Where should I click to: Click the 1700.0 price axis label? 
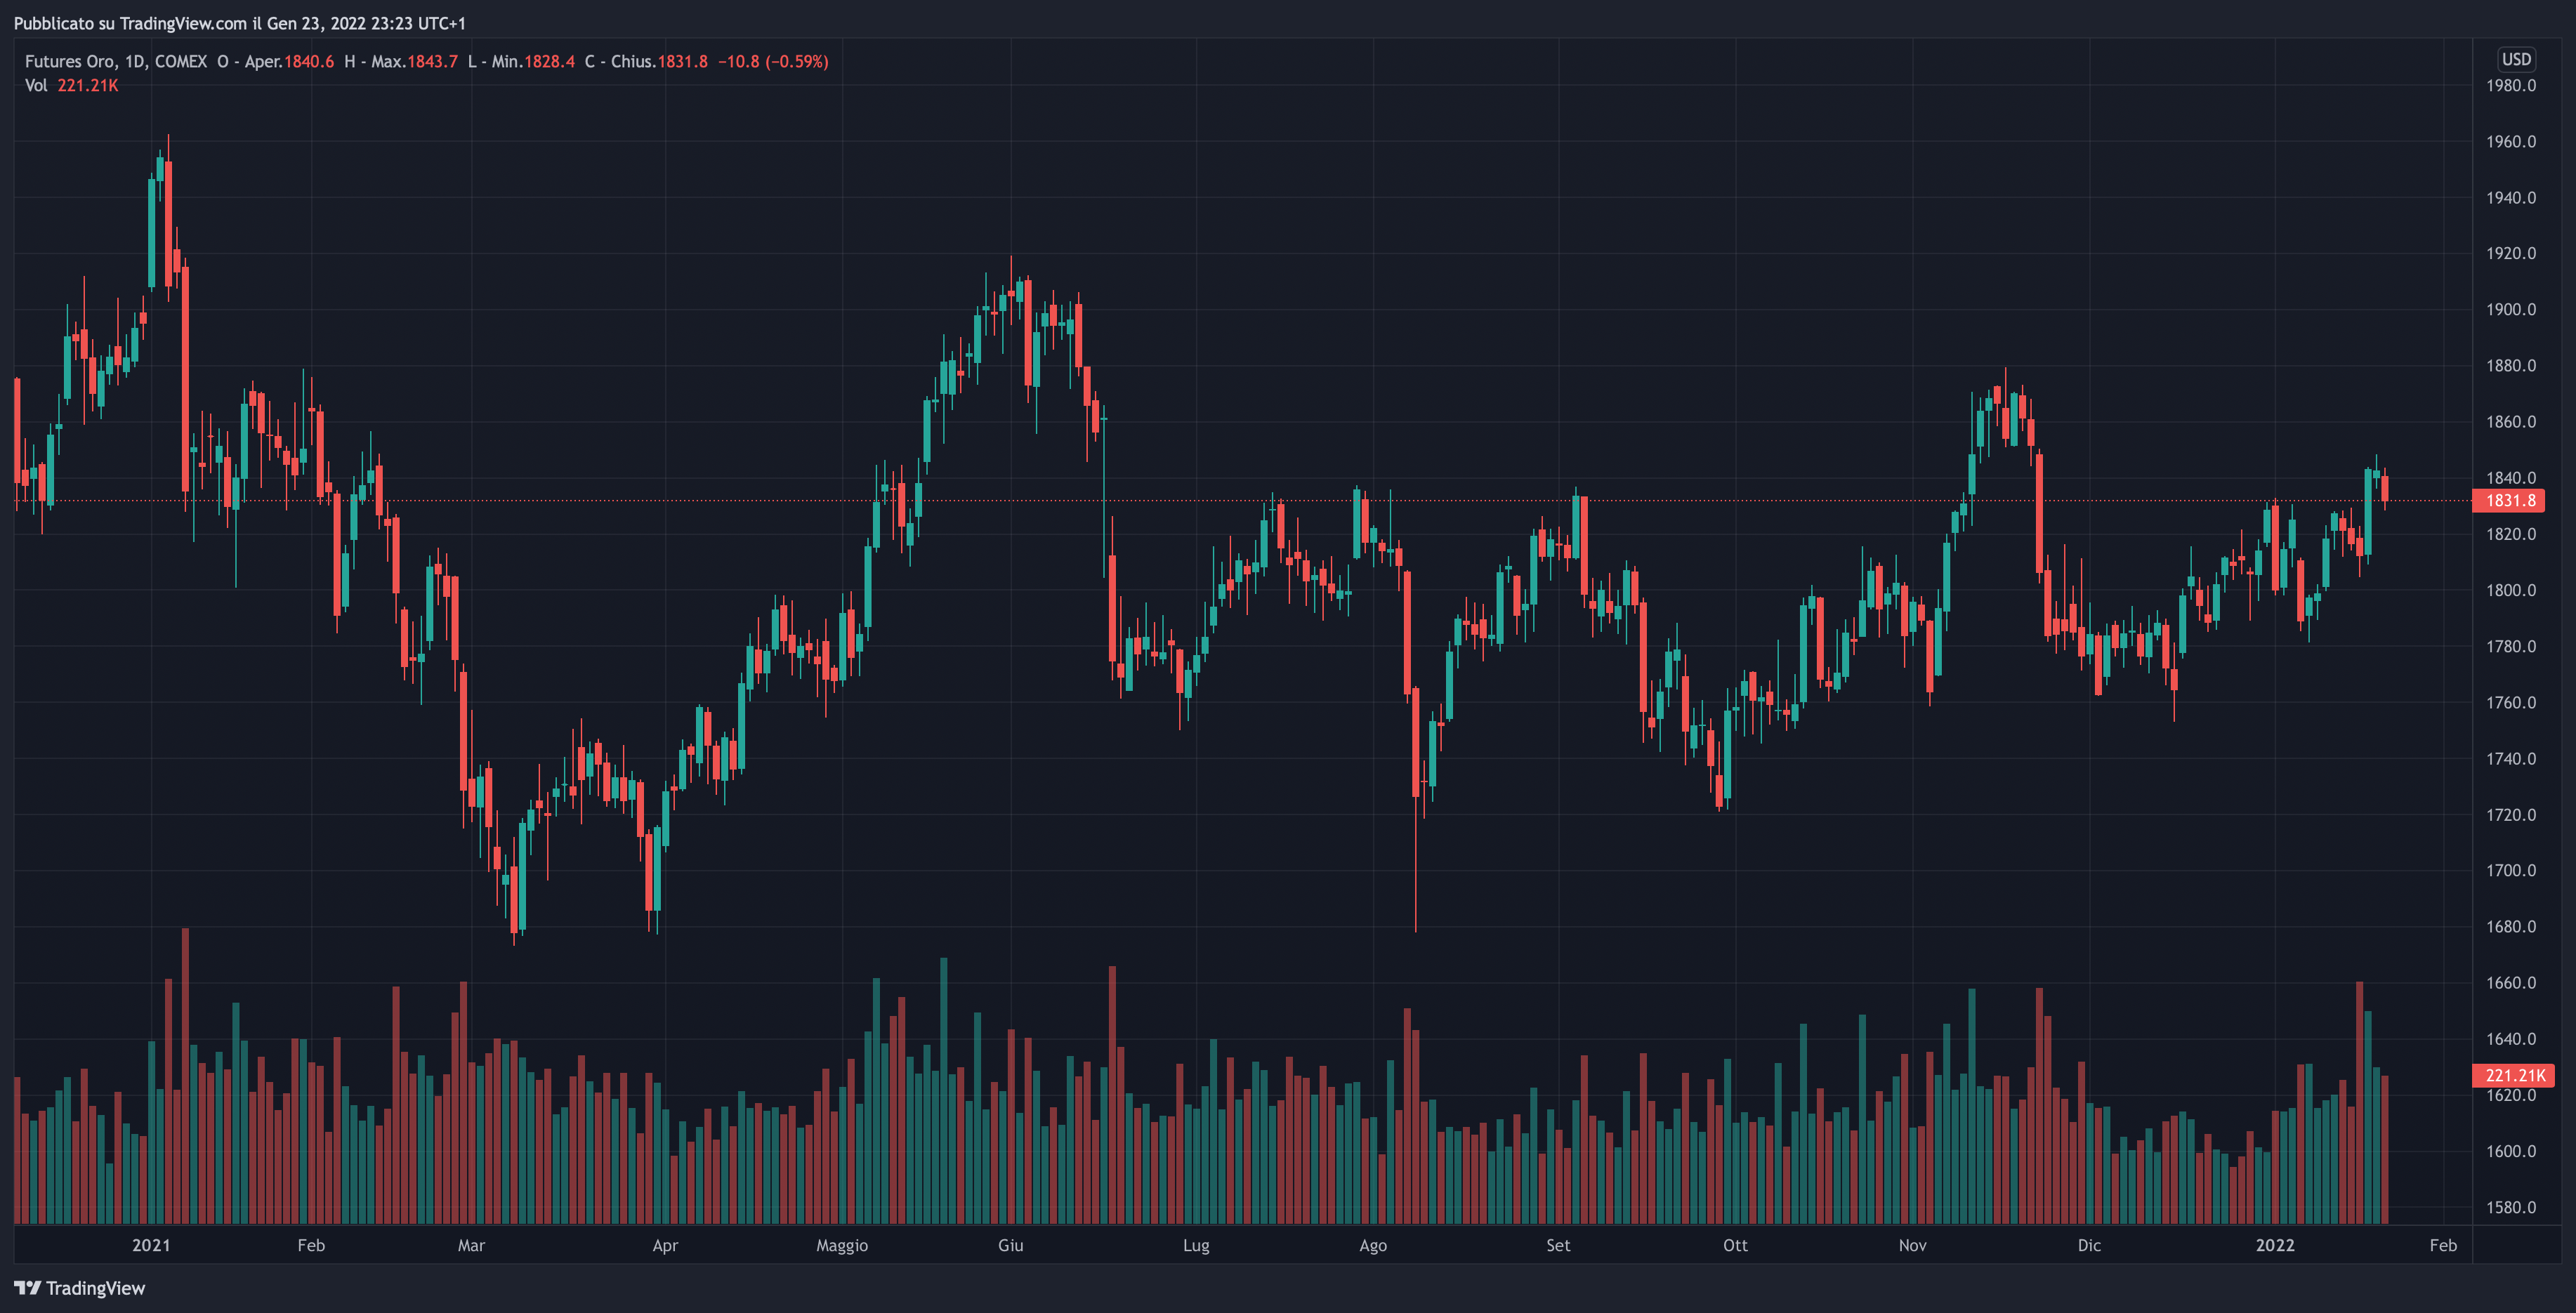coord(2511,871)
